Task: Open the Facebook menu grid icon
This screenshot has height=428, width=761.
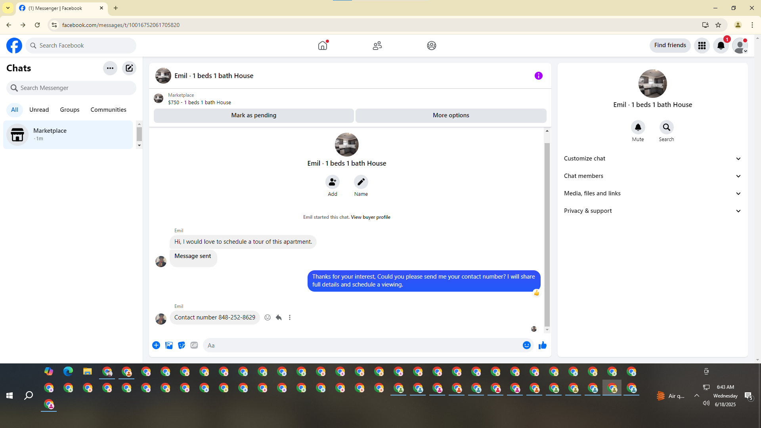Action: click(x=702, y=46)
